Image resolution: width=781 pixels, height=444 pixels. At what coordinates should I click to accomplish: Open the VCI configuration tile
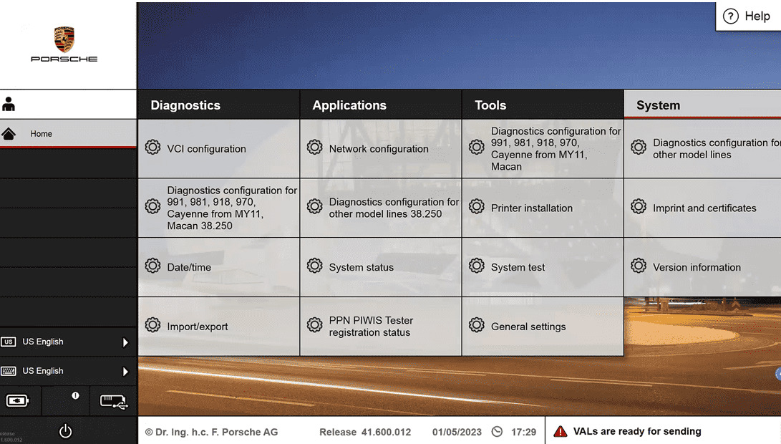[x=218, y=148]
